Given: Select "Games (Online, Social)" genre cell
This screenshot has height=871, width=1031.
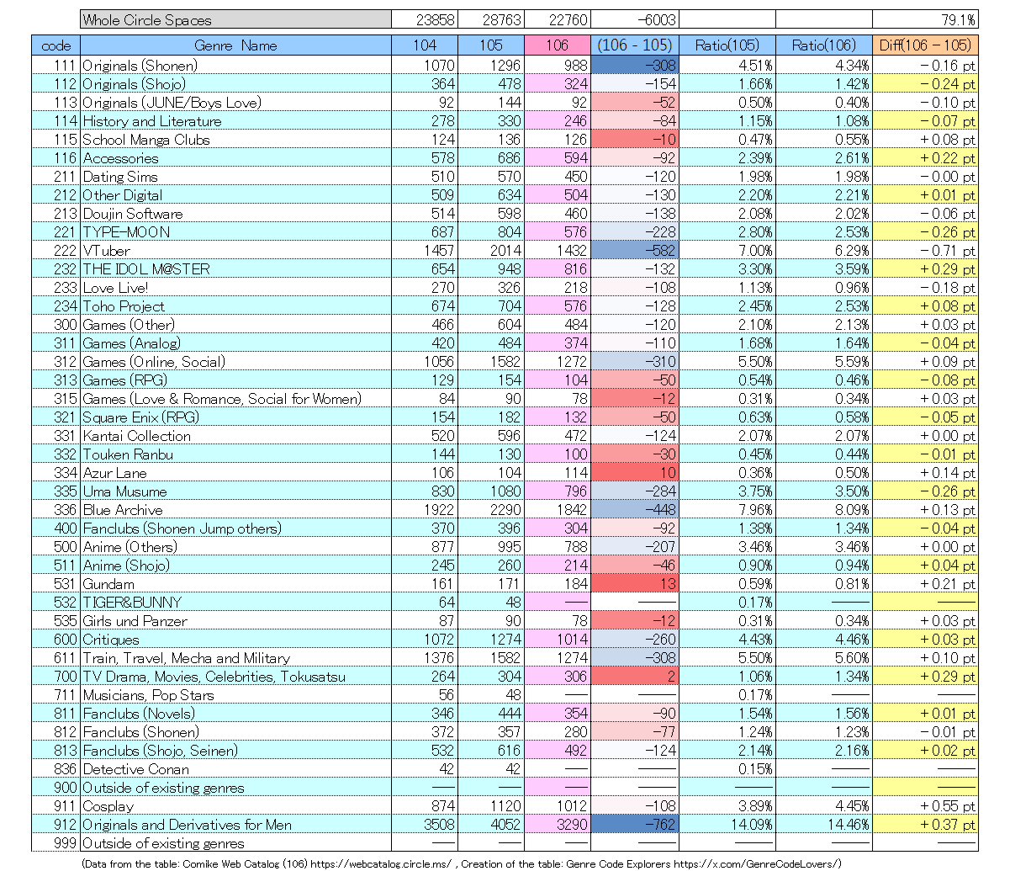Looking at the screenshot, I should pyautogui.click(x=235, y=362).
